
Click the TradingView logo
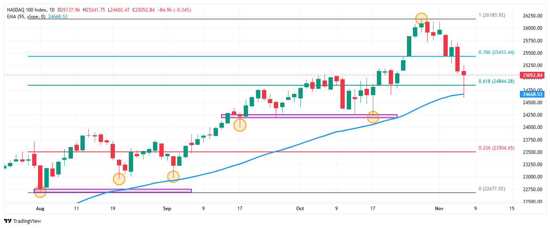[x=23, y=221]
